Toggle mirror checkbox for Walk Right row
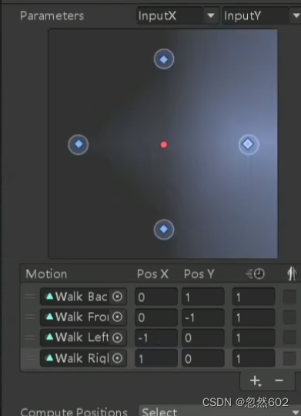The height and width of the screenshot is (416, 301). click(x=289, y=358)
